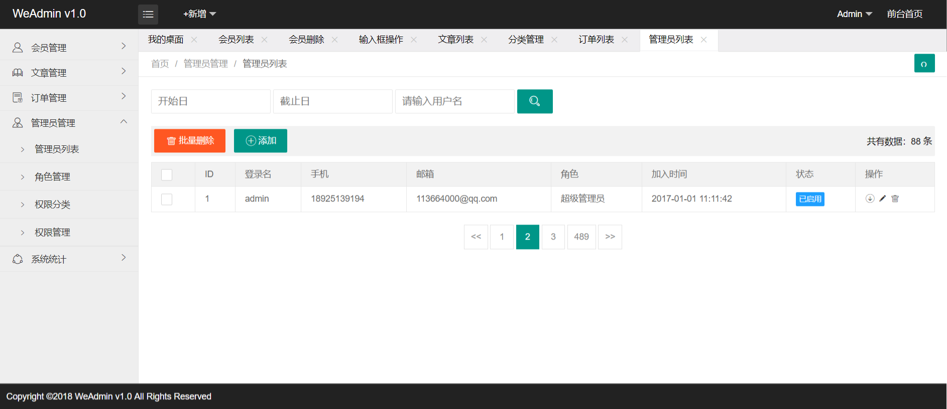Image resolution: width=947 pixels, height=409 pixels.
Task: Click the disable arrow icon in admin row
Action: click(870, 198)
